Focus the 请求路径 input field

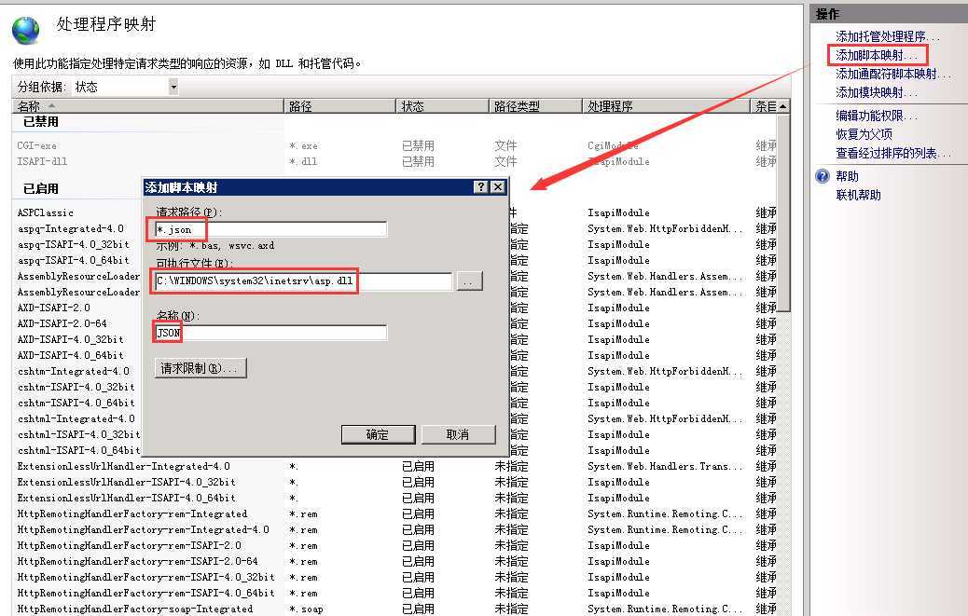[270, 229]
